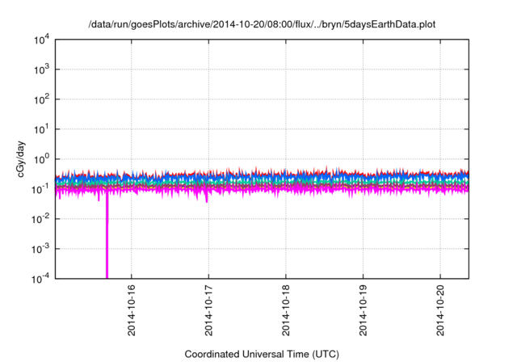Click the magenta dip near 2014-10-17 gridline
Viewport: 517px width, 362px height.
(x=207, y=198)
